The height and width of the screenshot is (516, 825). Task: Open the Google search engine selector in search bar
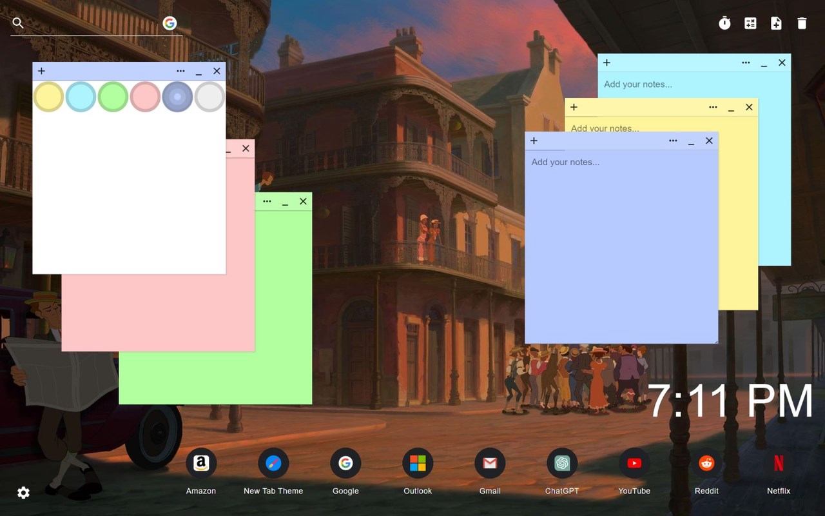[170, 23]
